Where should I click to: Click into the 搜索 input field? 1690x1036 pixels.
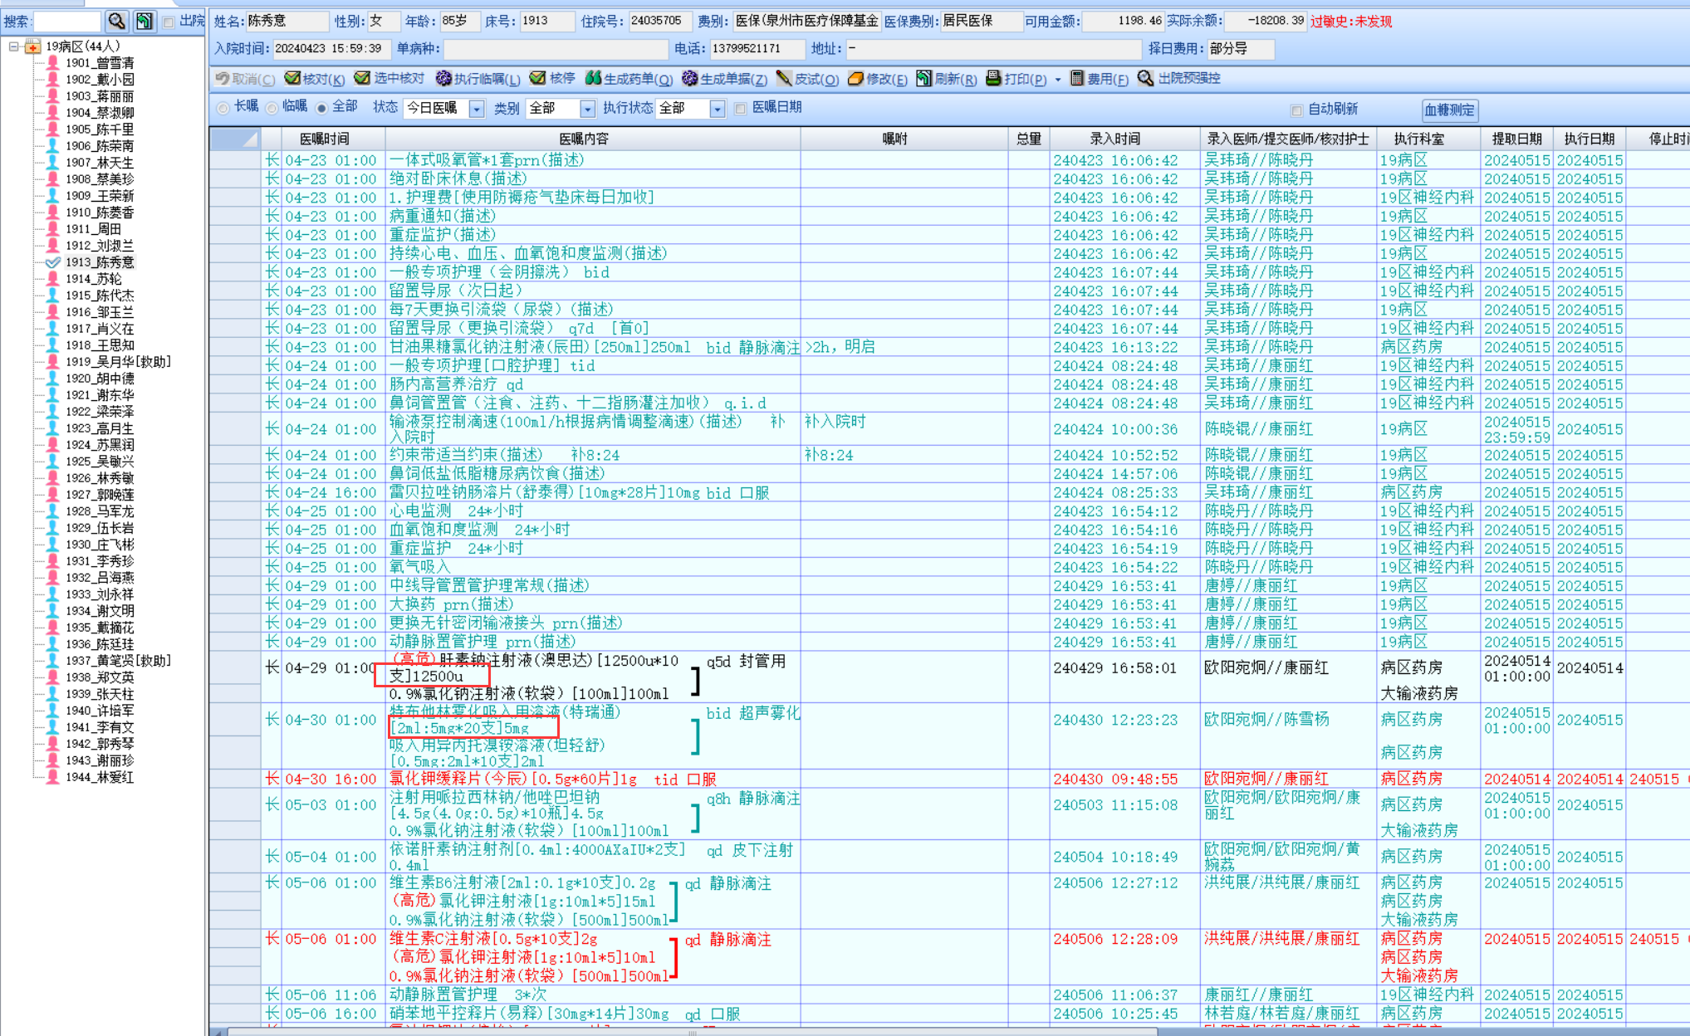coord(66,21)
